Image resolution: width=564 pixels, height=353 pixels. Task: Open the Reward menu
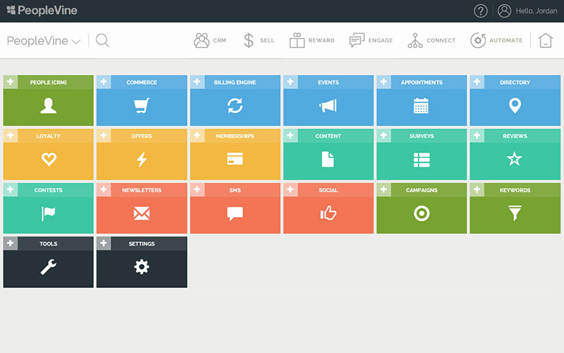point(312,40)
